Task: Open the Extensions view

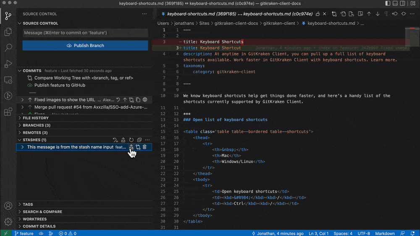Action: (x=8, y=112)
